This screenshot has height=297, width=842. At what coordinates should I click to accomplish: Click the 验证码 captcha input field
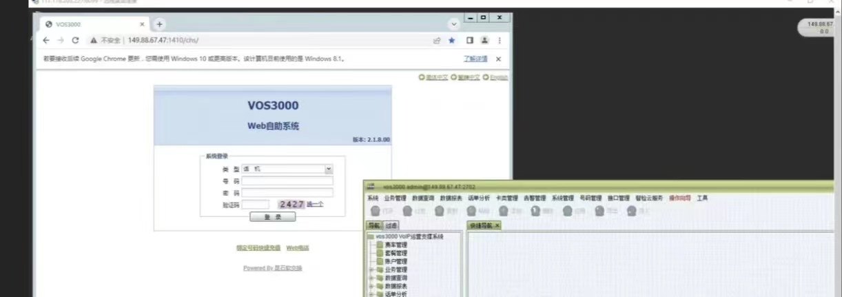(x=256, y=204)
